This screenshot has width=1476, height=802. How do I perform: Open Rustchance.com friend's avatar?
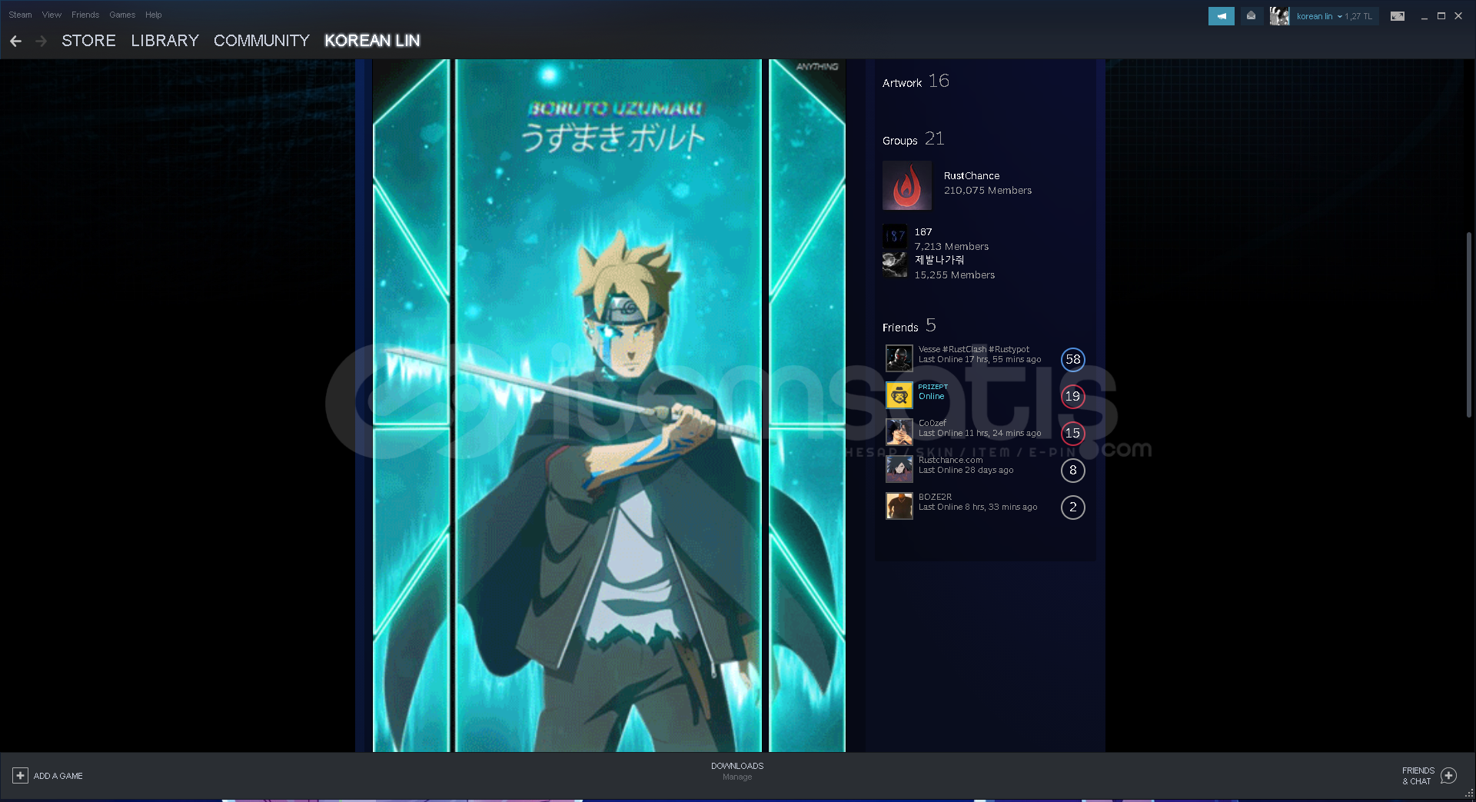tap(899, 468)
